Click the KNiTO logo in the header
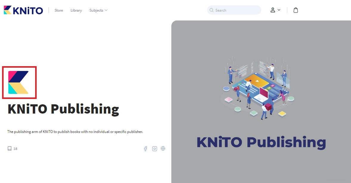This screenshot has width=351, height=183. click(x=23, y=10)
